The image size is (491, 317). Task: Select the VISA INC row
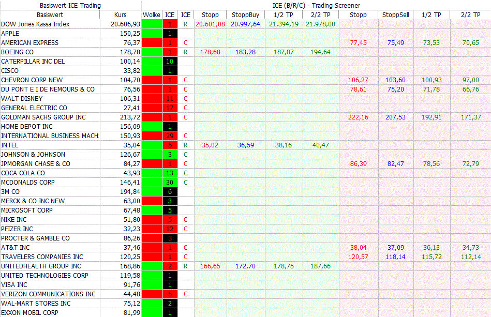coord(14,285)
